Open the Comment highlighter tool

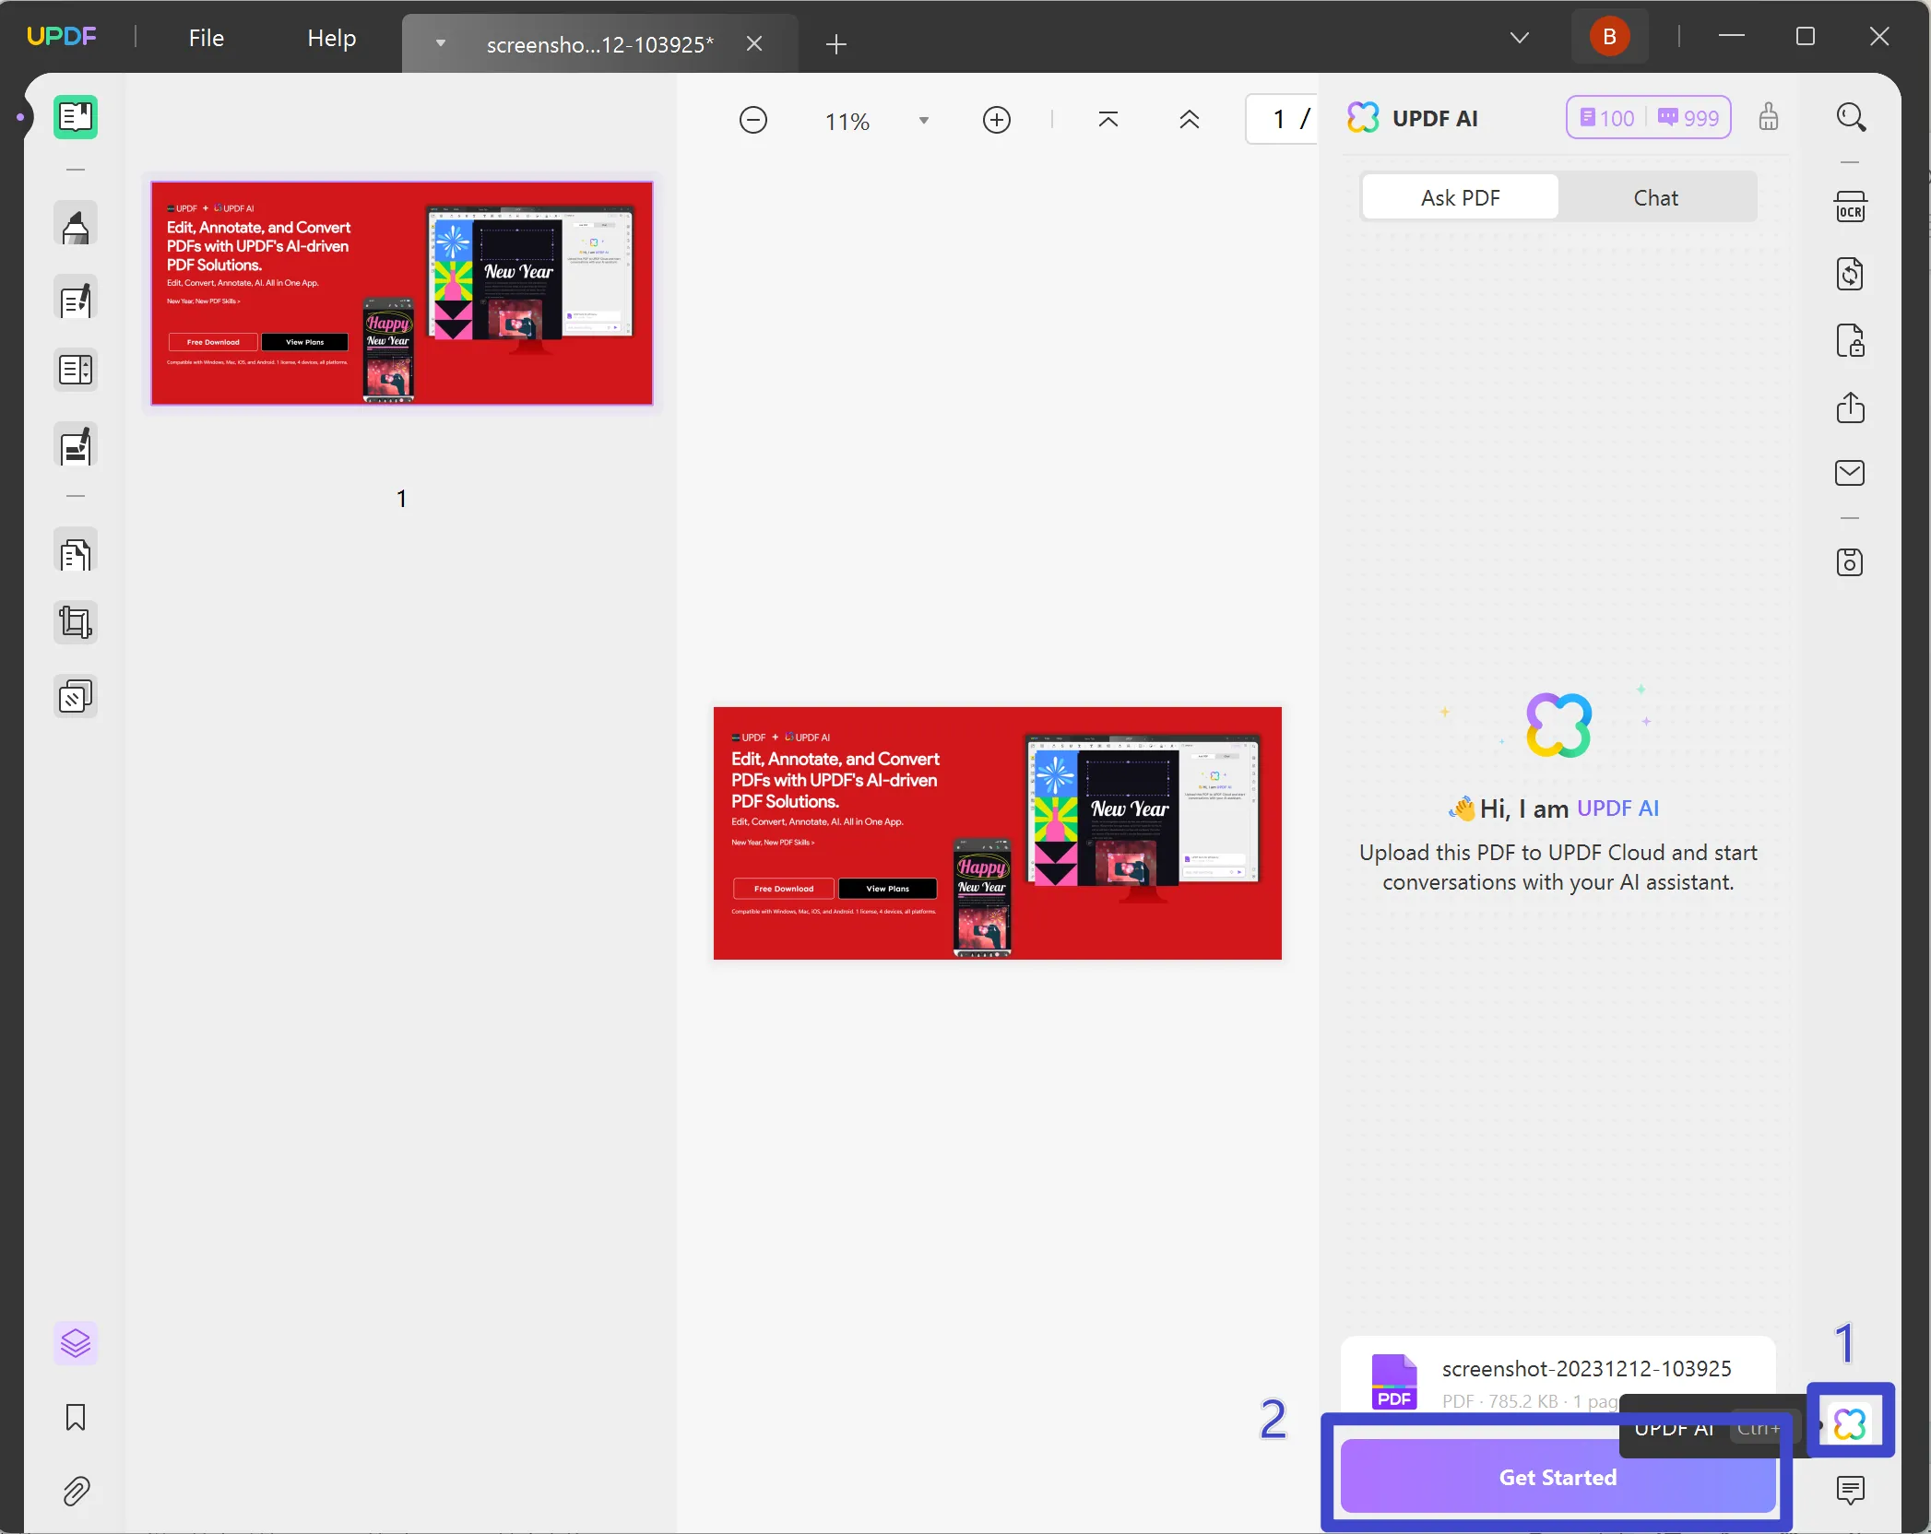click(x=76, y=225)
